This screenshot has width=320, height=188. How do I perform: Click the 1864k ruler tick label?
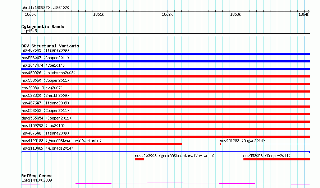click(304, 14)
